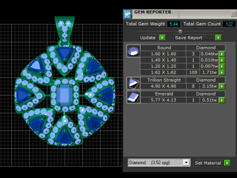Click the 0.51tw weight cell
Viewport: 237px width, 178px height.
pyautogui.click(x=209, y=100)
